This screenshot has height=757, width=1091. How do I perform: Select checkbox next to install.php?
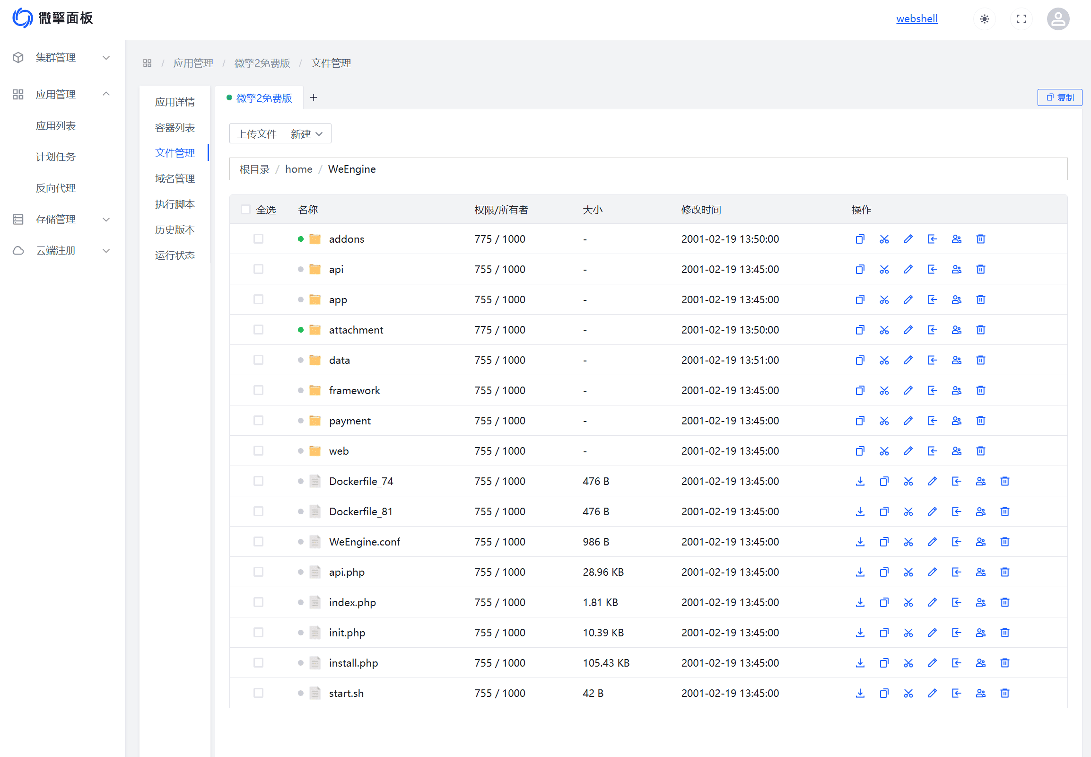tap(258, 663)
